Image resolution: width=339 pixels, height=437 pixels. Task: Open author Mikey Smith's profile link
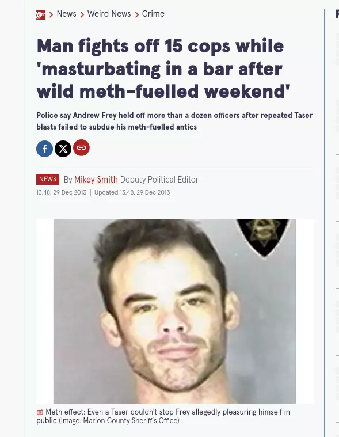(96, 180)
